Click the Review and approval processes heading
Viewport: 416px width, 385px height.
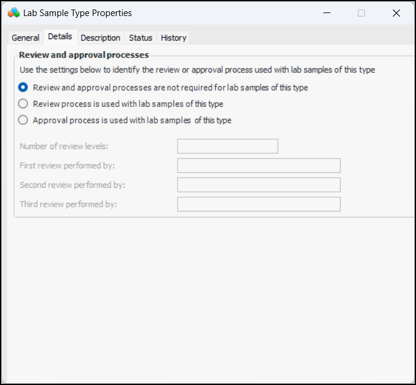pos(84,55)
